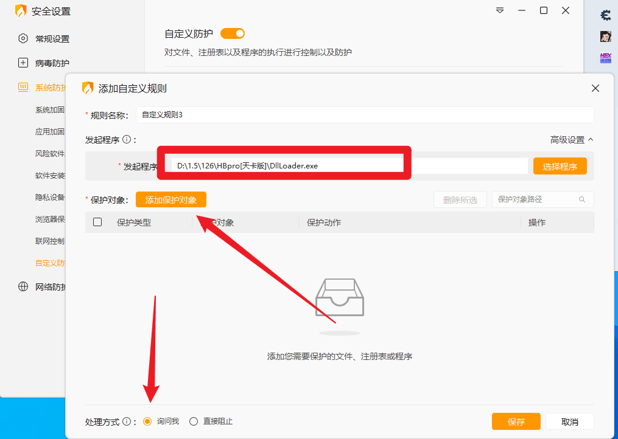
Task: Click the info icon next to 发起程序
Action: click(x=127, y=140)
